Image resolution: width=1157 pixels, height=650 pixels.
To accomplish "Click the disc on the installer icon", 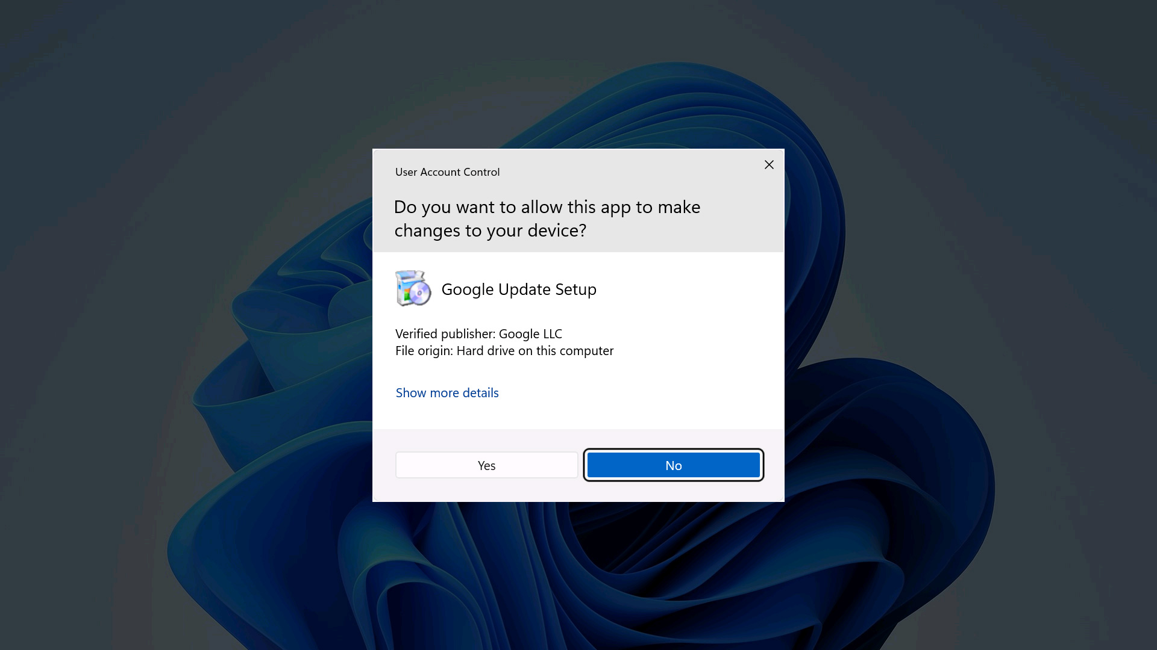I will [x=421, y=294].
